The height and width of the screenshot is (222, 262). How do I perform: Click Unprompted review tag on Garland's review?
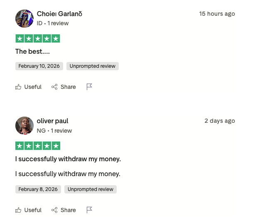pyautogui.click(x=93, y=66)
